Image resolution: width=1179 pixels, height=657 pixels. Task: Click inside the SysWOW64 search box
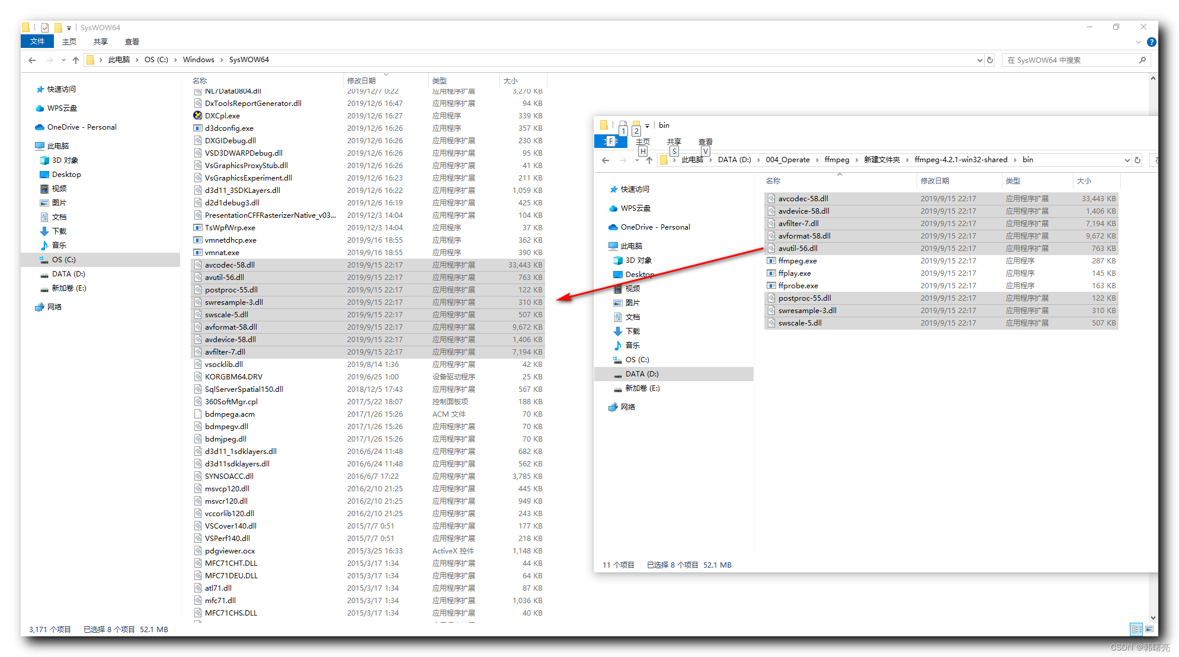click(x=1075, y=59)
